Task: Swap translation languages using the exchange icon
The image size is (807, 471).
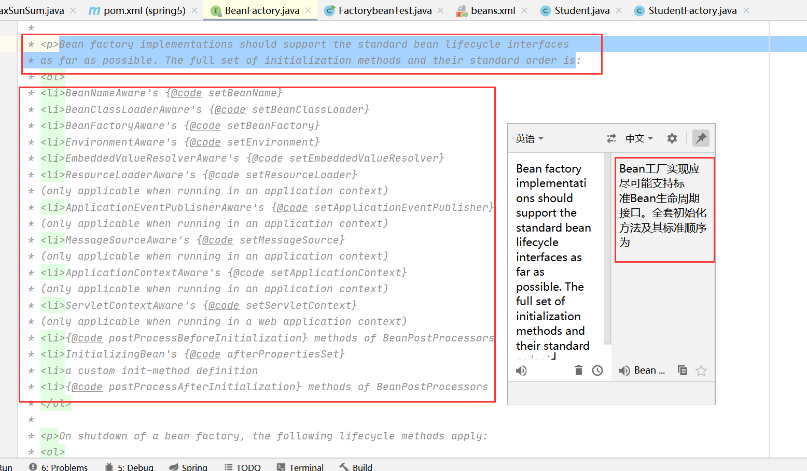Action: tap(611, 138)
